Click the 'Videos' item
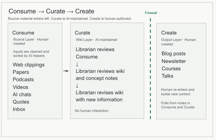Image resolution: width=216 pixels, height=140 pixels. click(x=21, y=87)
